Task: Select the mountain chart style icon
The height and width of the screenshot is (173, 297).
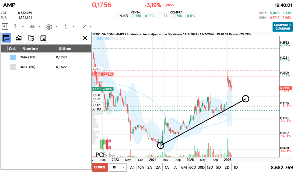Action: pyautogui.click(x=32, y=26)
